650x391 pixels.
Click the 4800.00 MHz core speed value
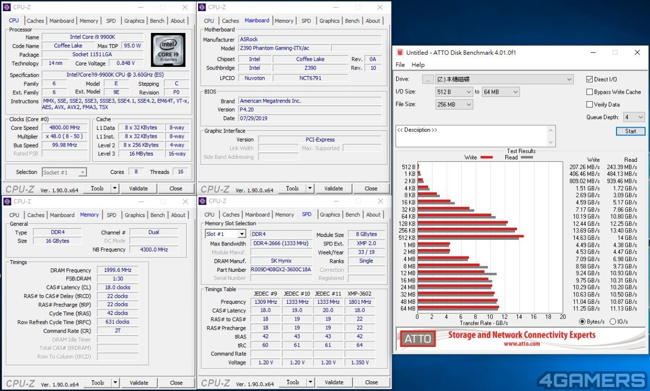point(64,128)
